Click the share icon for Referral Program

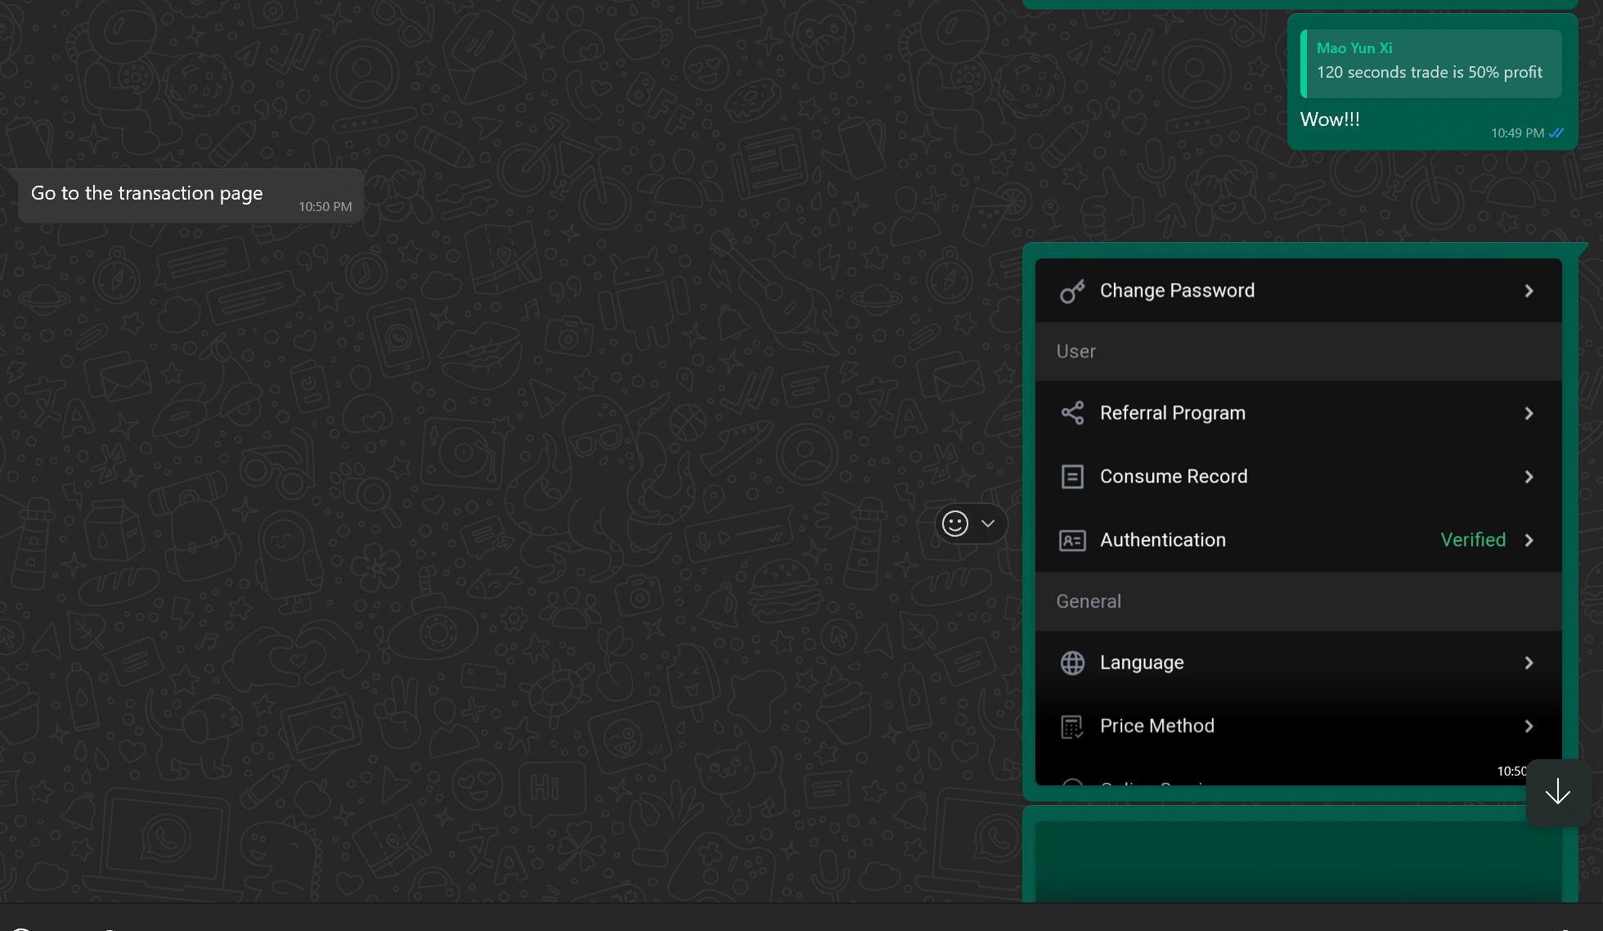(1072, 413)
